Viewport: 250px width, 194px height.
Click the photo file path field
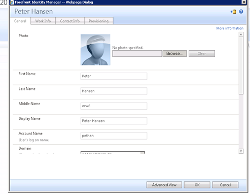click(x=137, y=53)
